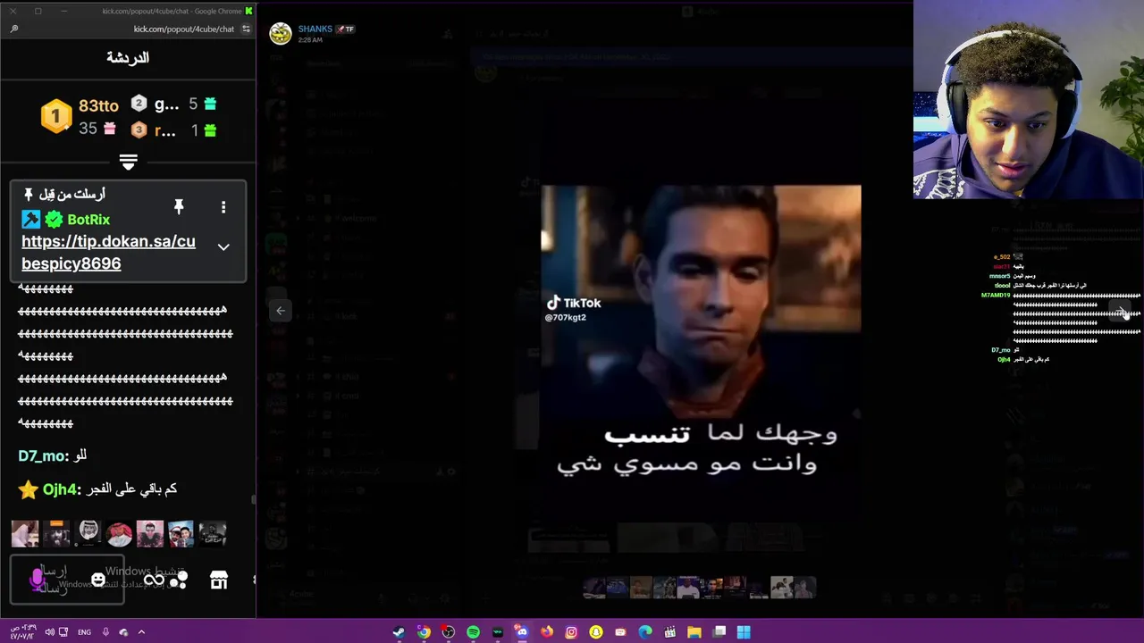The height and width of the screenshot is (643, 1144).
Task: Open the Windows Start button
Action: tap(744, 632)
